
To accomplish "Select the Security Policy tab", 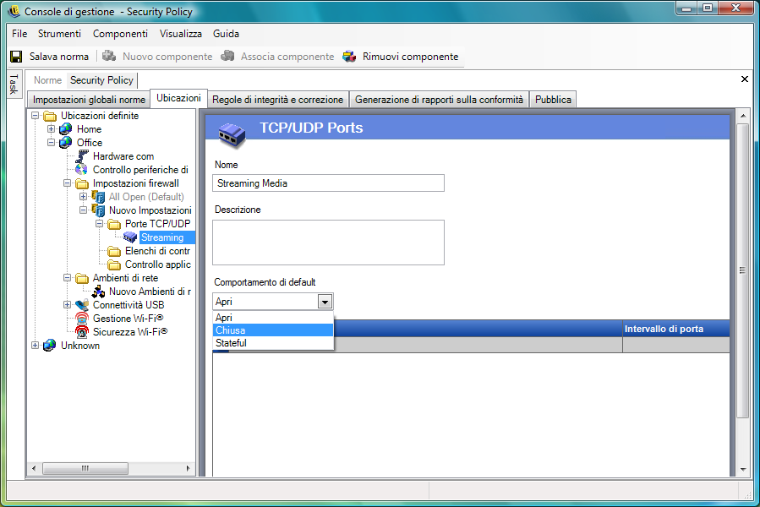I will coord(101,80).
